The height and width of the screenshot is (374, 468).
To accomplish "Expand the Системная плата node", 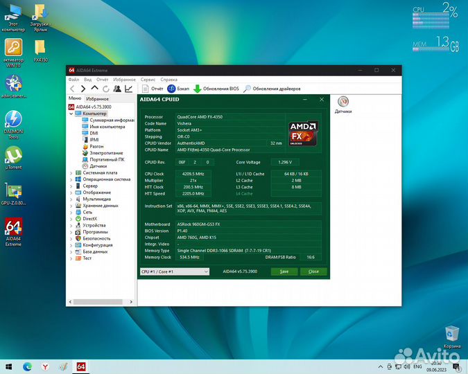I will click(71, 173).
